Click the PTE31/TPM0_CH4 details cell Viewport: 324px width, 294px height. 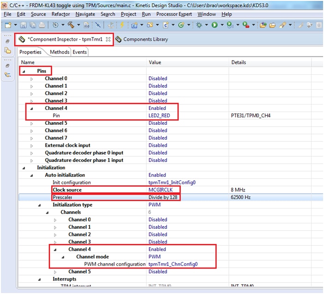(251, 116)
